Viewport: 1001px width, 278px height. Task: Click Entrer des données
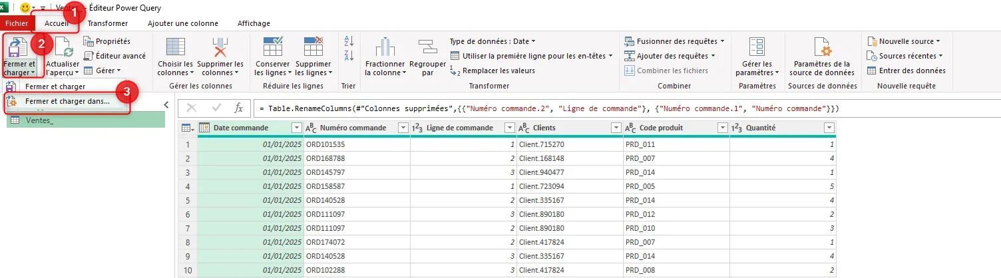coord(906,70)
